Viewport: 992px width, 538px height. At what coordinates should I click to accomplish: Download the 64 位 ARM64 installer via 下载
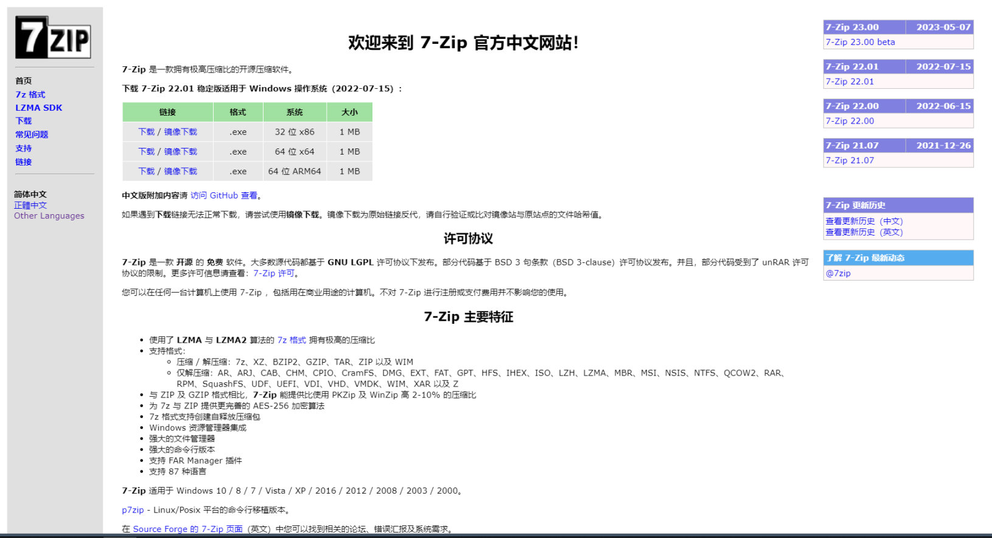[147, 172]
